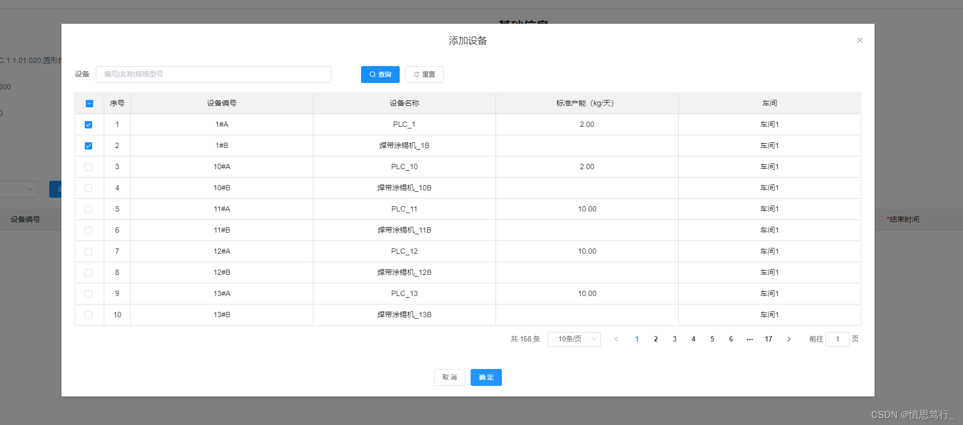This screenshot has width=963, height=425.
Task: Click the 取消 cancel button
Action: coord(449,377)
